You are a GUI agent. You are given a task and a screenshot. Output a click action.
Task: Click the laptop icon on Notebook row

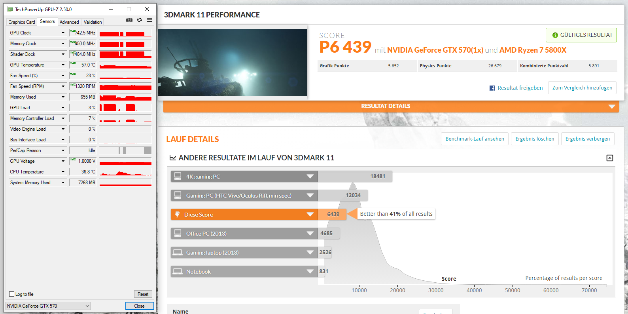178,271
